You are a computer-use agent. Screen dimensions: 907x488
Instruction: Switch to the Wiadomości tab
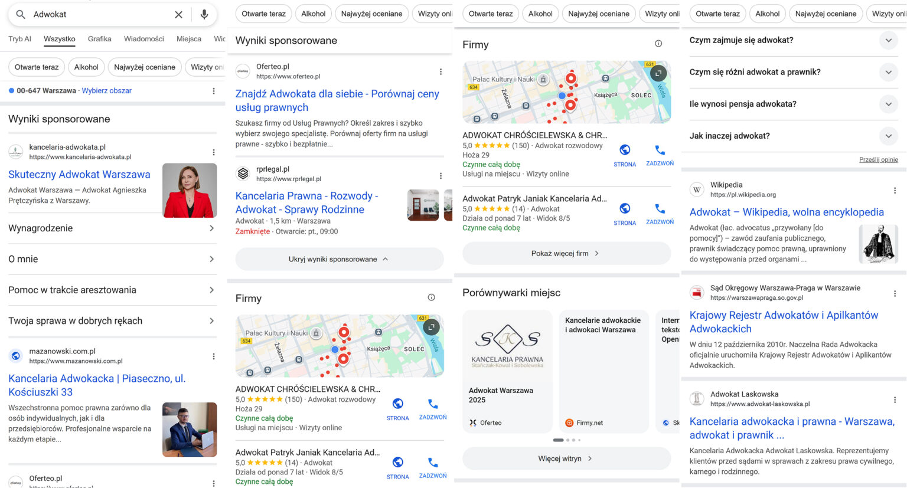(143, 39)
